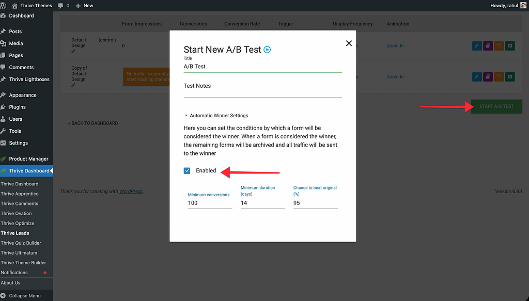
Task: Open the WordPress logo menu in admin bar
Action: click(x=5, y=5)
